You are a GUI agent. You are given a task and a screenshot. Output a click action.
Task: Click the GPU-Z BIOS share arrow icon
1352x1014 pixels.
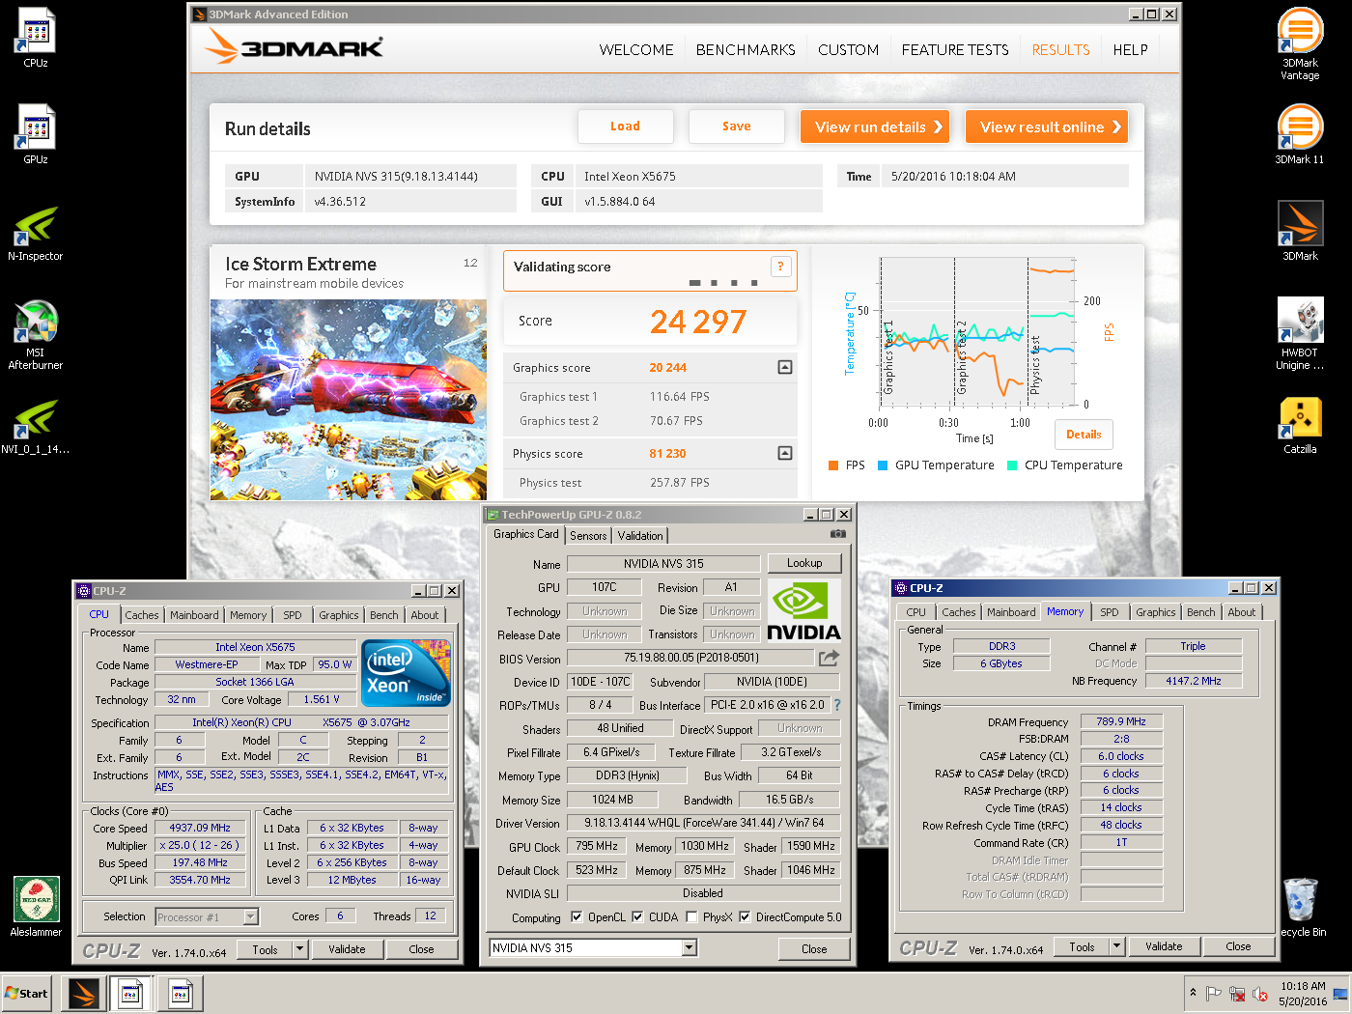tap(829, 658)
